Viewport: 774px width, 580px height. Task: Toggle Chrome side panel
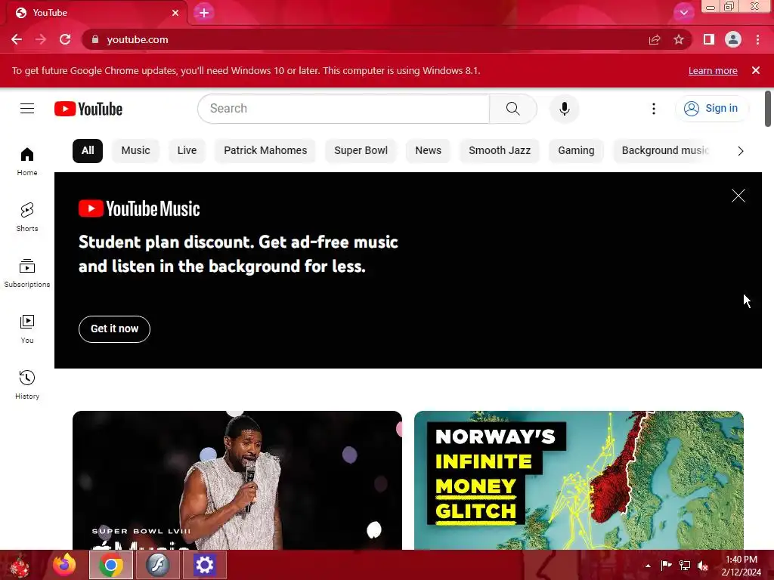(709, 39)
